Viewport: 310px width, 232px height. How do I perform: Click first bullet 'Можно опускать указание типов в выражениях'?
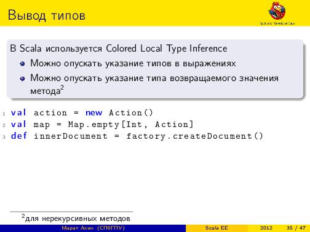click(133, 63)
